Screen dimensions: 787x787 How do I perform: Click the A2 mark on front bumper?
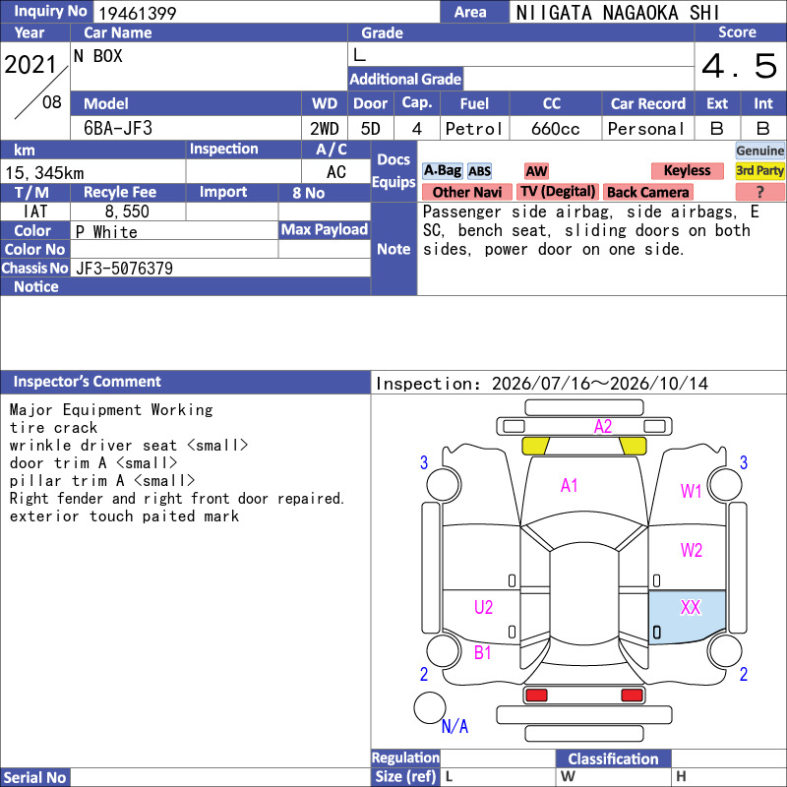click(603, 427)
